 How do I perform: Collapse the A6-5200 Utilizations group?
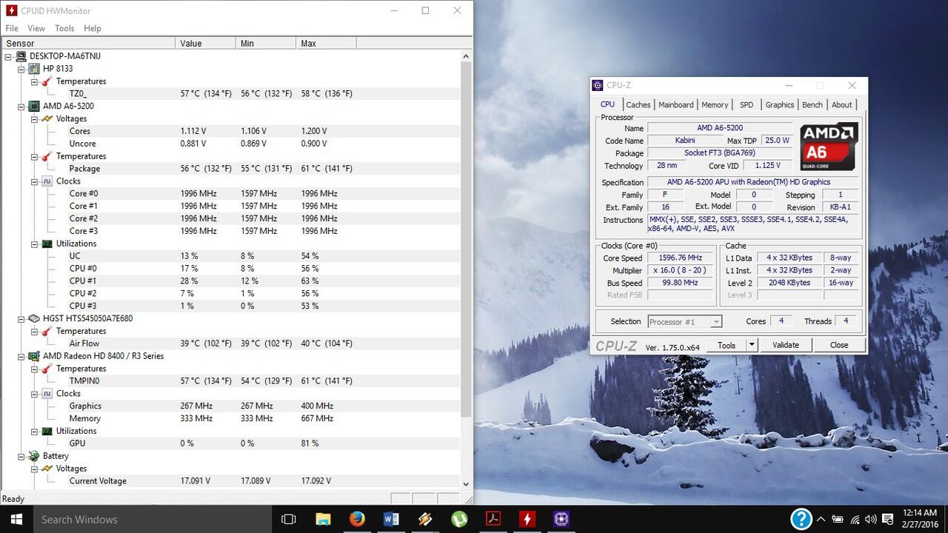(x=34, y=244)
